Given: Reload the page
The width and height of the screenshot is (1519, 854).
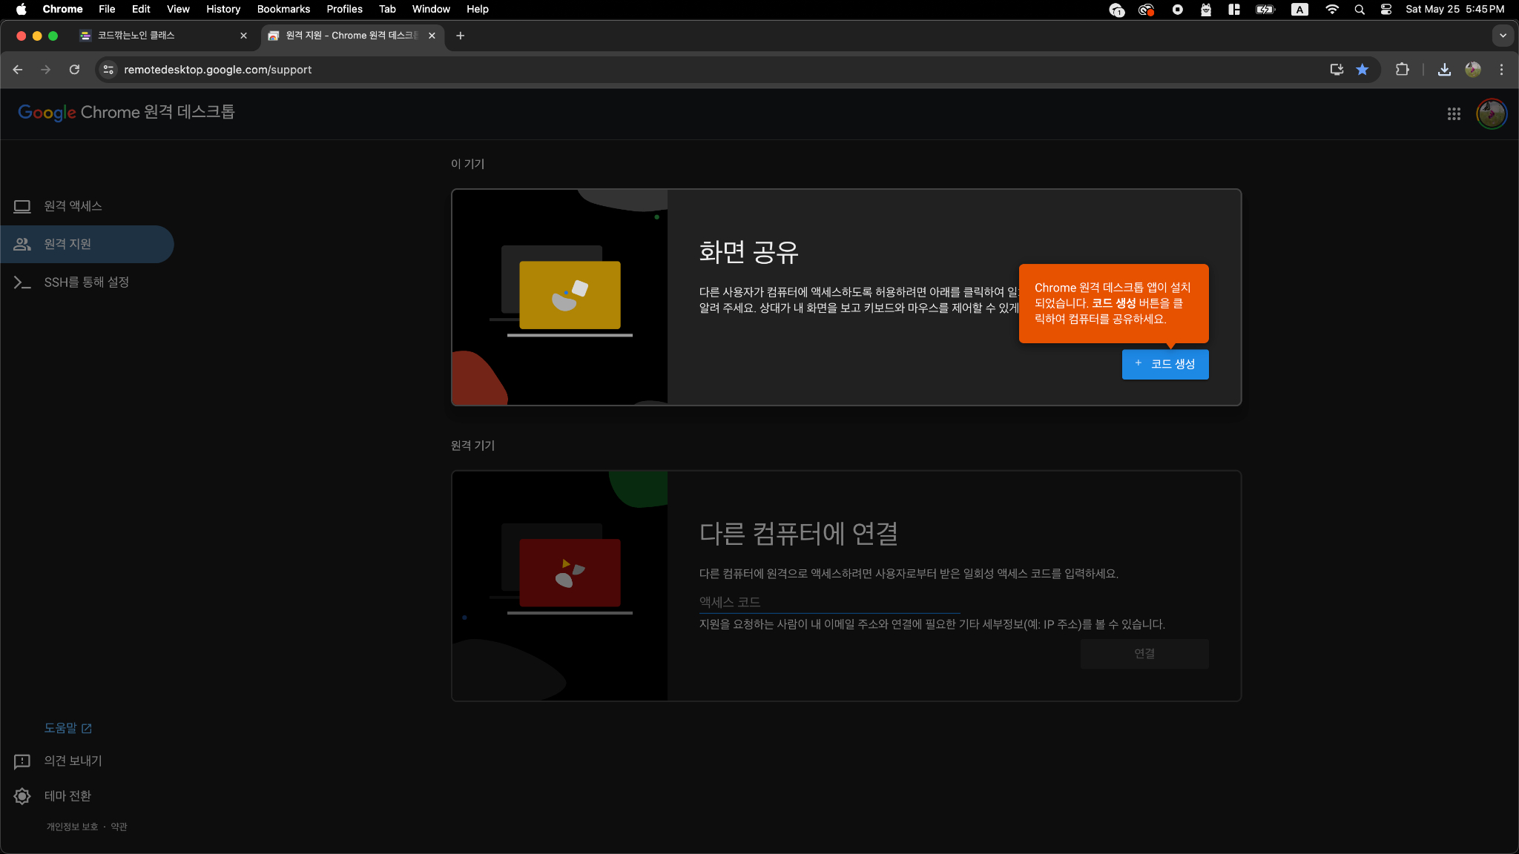Looking at the screenshot, I should [x=74, y=70].
